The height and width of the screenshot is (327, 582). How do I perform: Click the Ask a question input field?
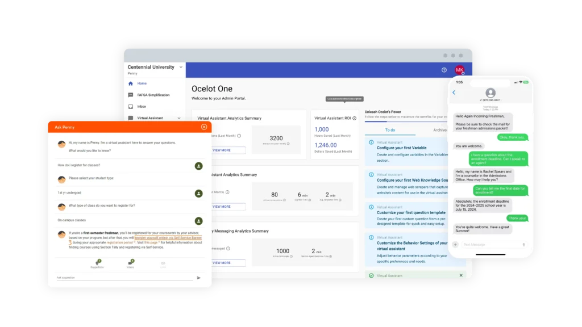click(124, 278)
